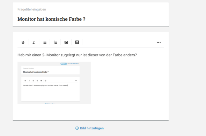Click the 'Fragetitel eingeben' label
The image size is (206, 136).
tap(32, 9)
